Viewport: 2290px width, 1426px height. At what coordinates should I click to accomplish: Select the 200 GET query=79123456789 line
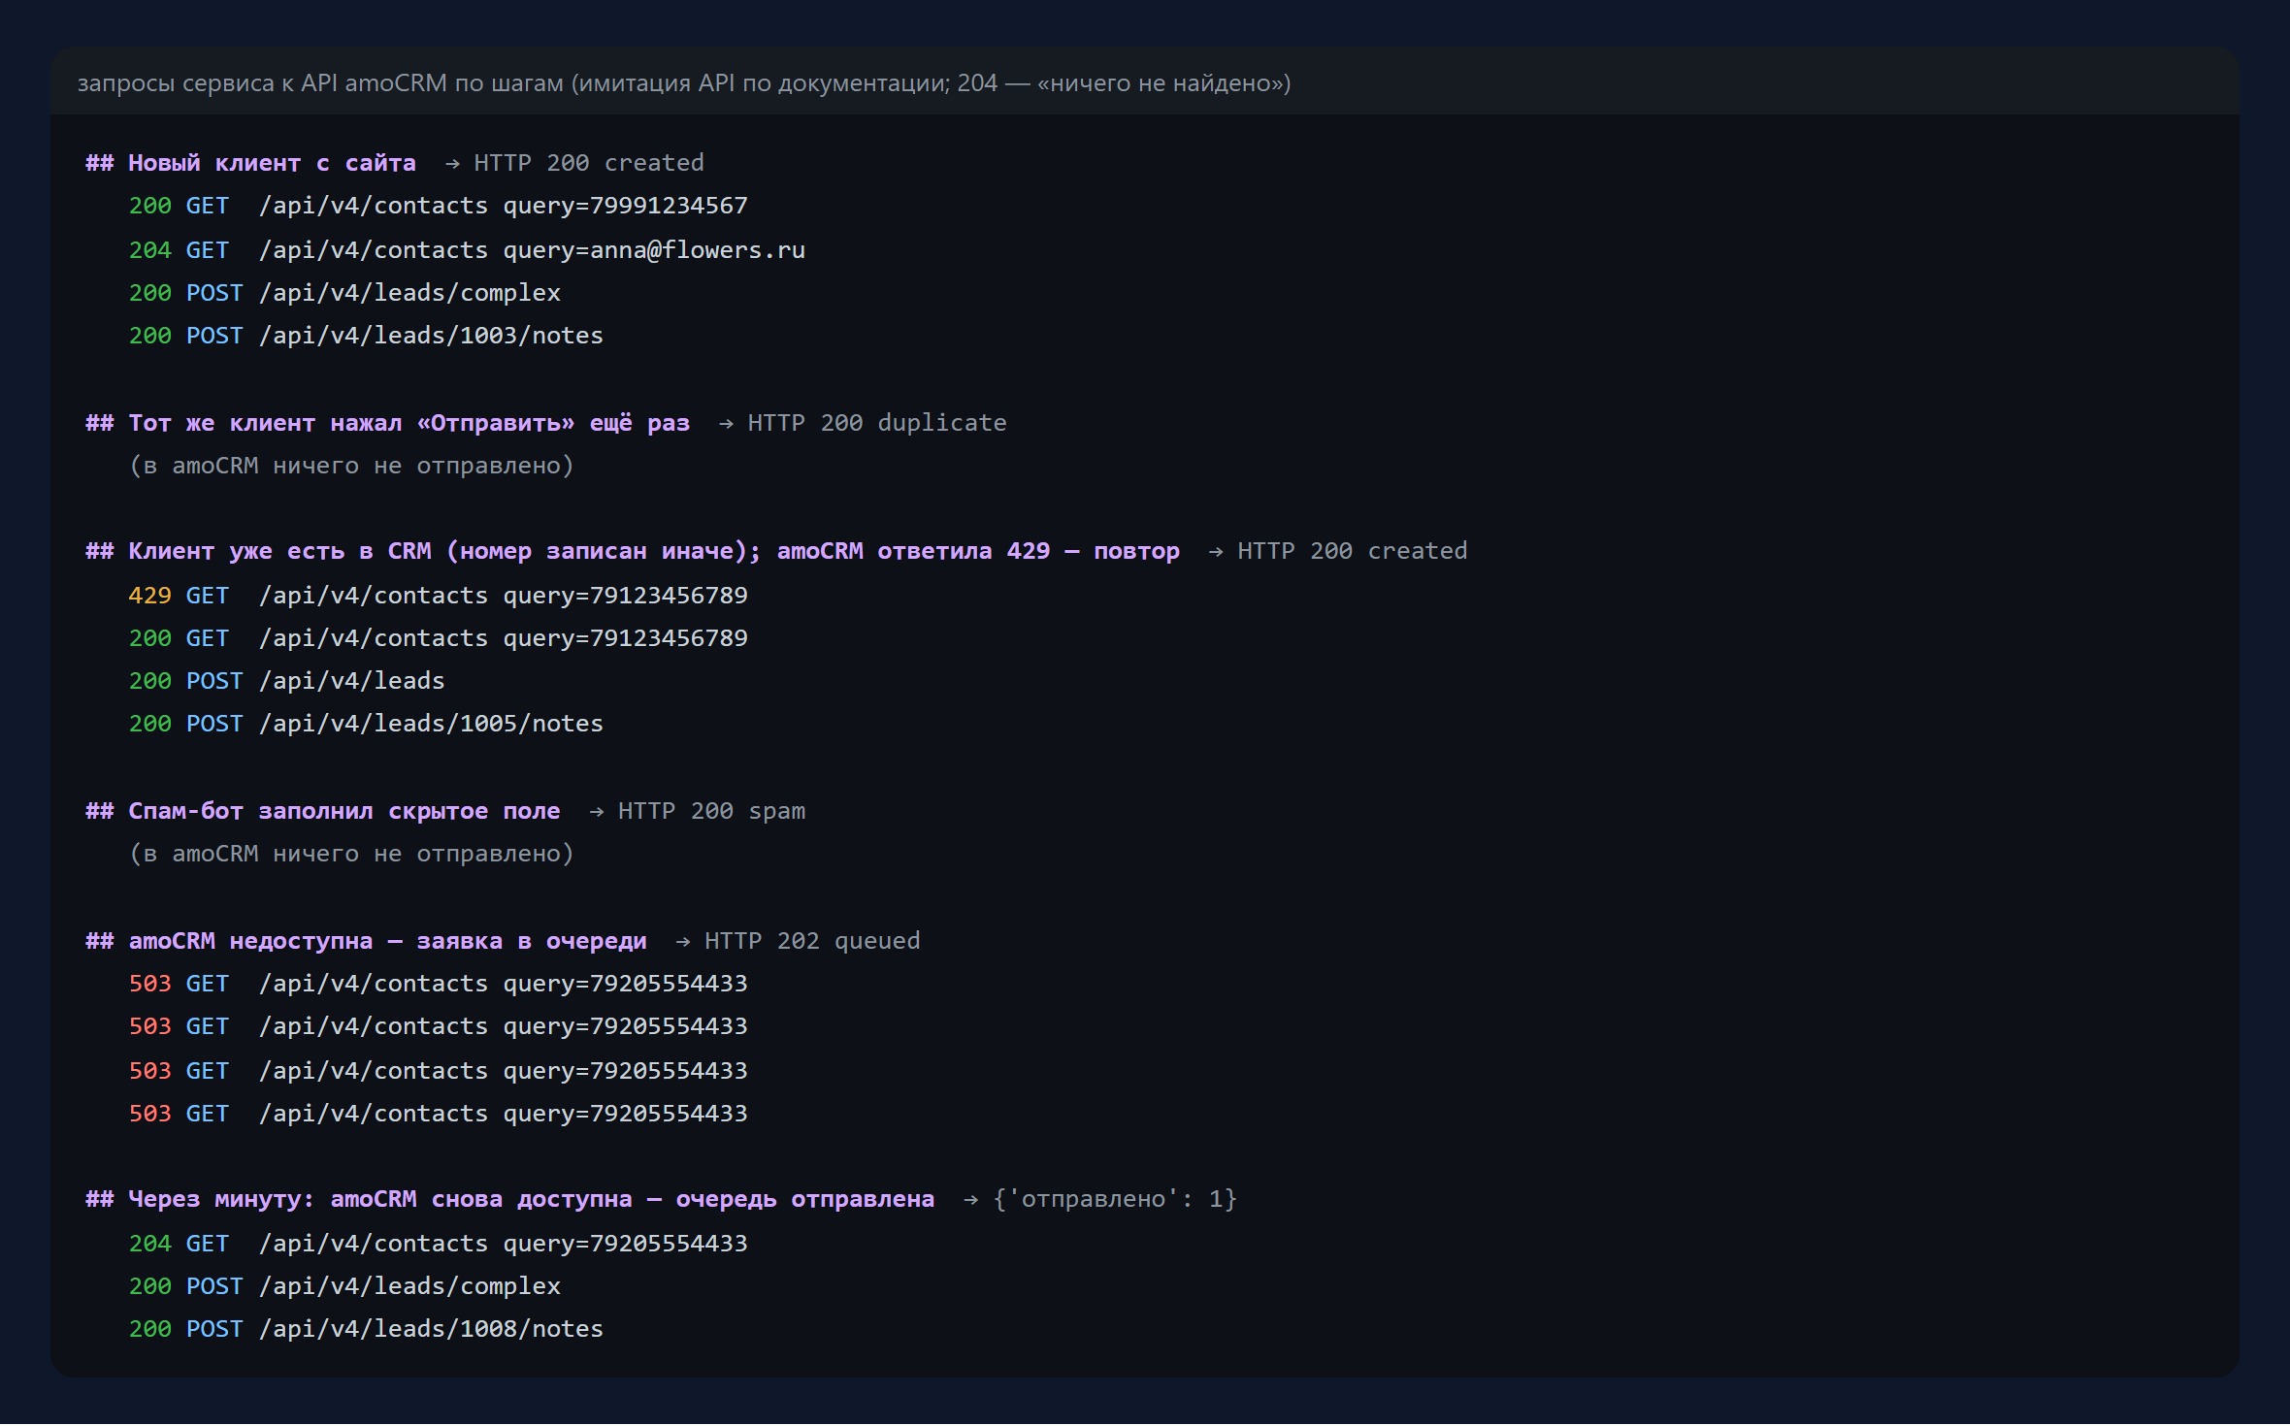coord(439,638)
